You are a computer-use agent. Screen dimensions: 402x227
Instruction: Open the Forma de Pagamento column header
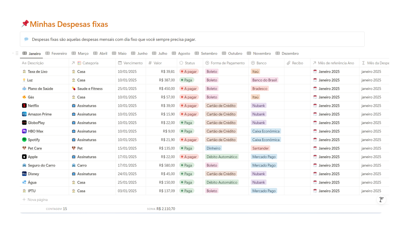pos(225,63)
